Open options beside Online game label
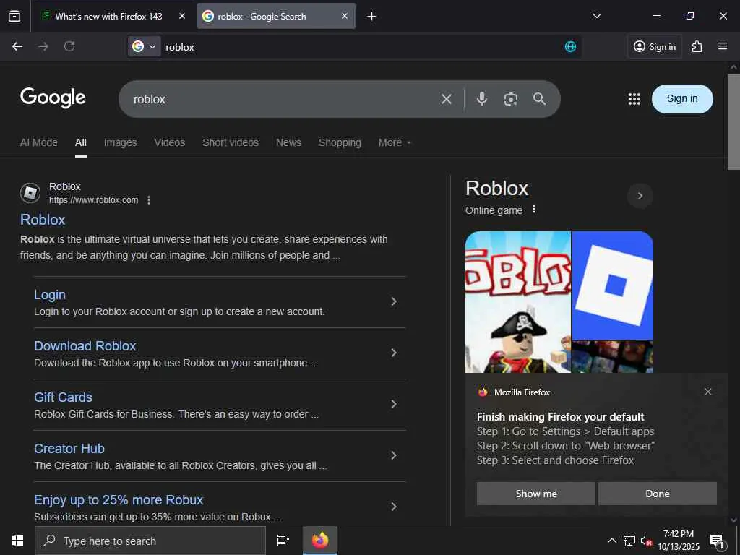Image resolution: width=740 pixels, height=555 pixels. pyautogui.click(x=534, y=209)
